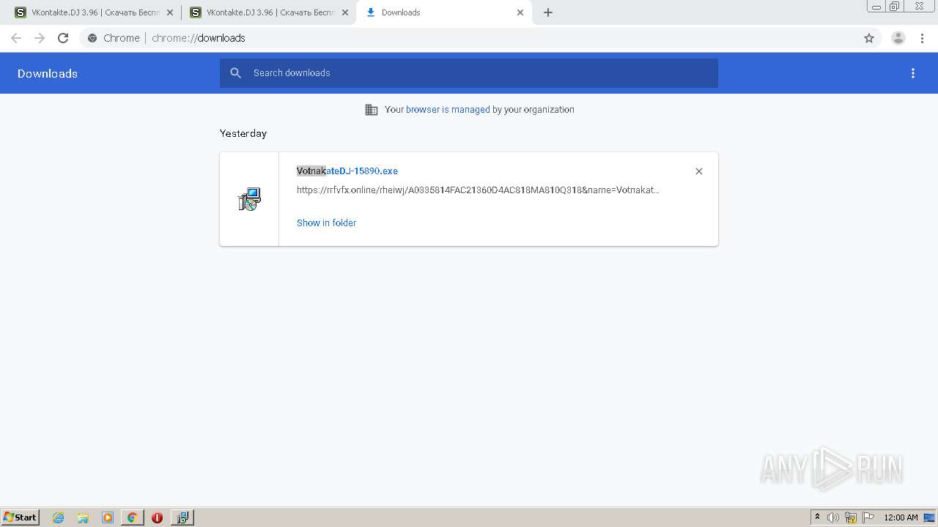Click the chrome://downloads address bar

469,38
